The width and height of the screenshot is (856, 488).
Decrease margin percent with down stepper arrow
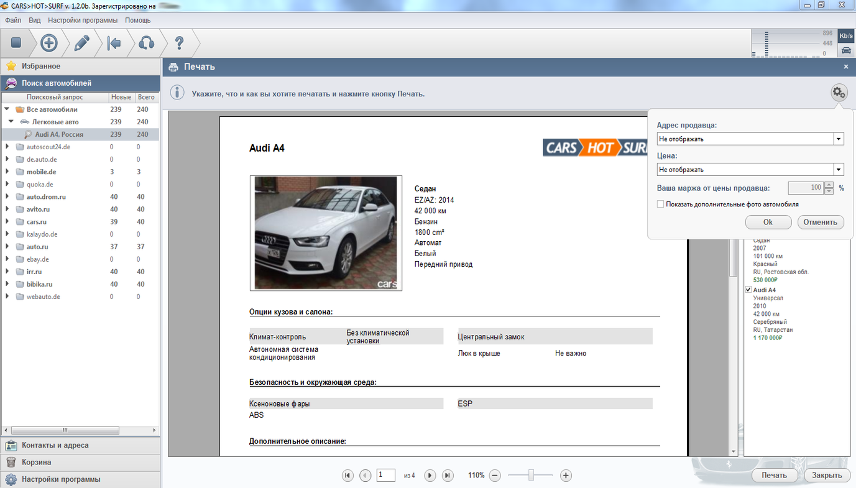tap(829, 191)
